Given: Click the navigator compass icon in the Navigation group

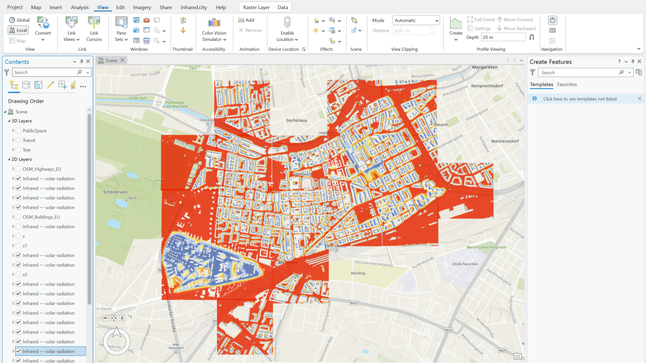Looking at the screenshot, I should pyautogui.click(x=553, y=20).
